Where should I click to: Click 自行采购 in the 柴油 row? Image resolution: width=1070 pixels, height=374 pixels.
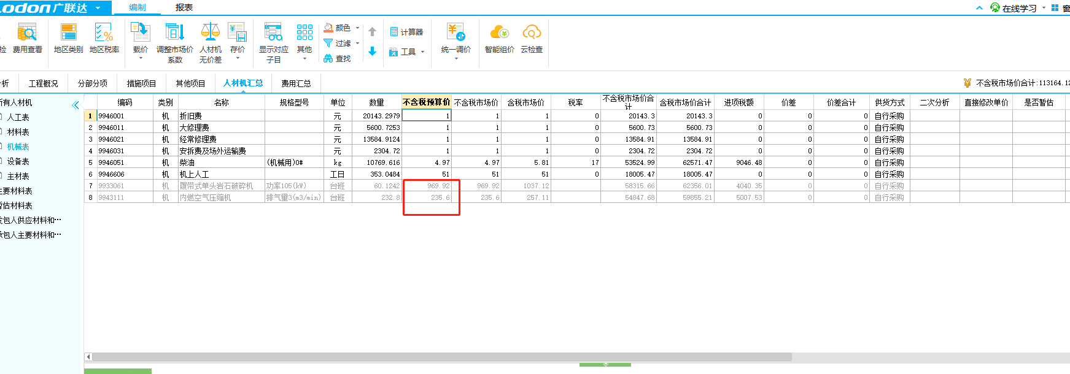click(890, 162)
